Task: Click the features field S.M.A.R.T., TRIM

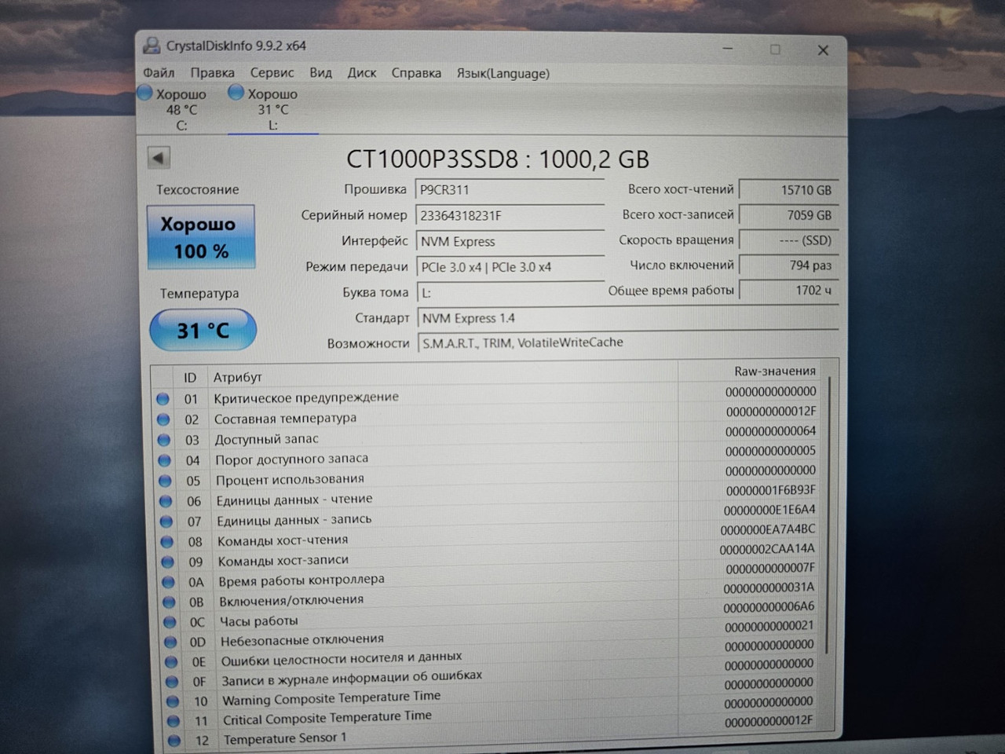Action: 628,342
